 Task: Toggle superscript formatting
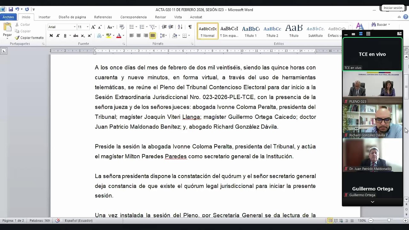[x=89, y=36]
